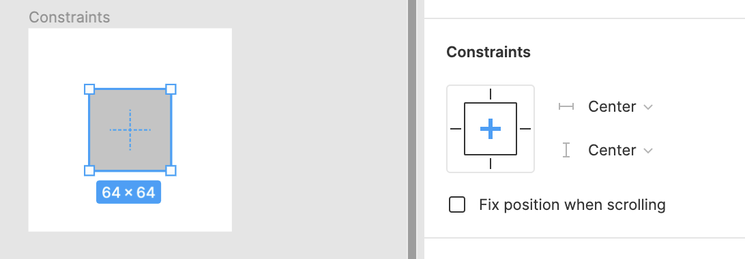Click the chevron beside the vertical Center
Viewport: 745px width, 259px height.
[648, 151]
